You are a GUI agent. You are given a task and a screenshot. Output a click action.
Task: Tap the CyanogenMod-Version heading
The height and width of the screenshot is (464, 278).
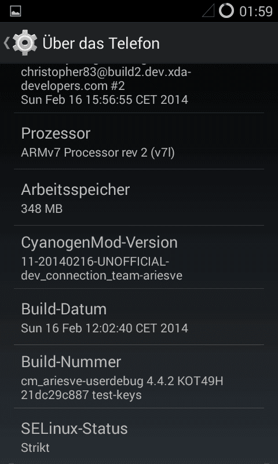pyautogui.click(x=99, y=242)
